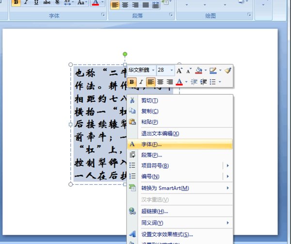Viewport: 291px width, 244px height.
Task: Toggle bullets in the mini toolbar
Action: (x=213, y=82)
